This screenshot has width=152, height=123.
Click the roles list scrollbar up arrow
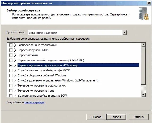143,45
